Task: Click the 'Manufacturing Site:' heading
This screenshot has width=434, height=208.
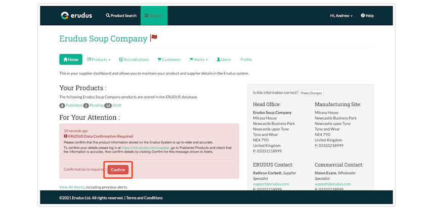Action: (x=338, y=104)
